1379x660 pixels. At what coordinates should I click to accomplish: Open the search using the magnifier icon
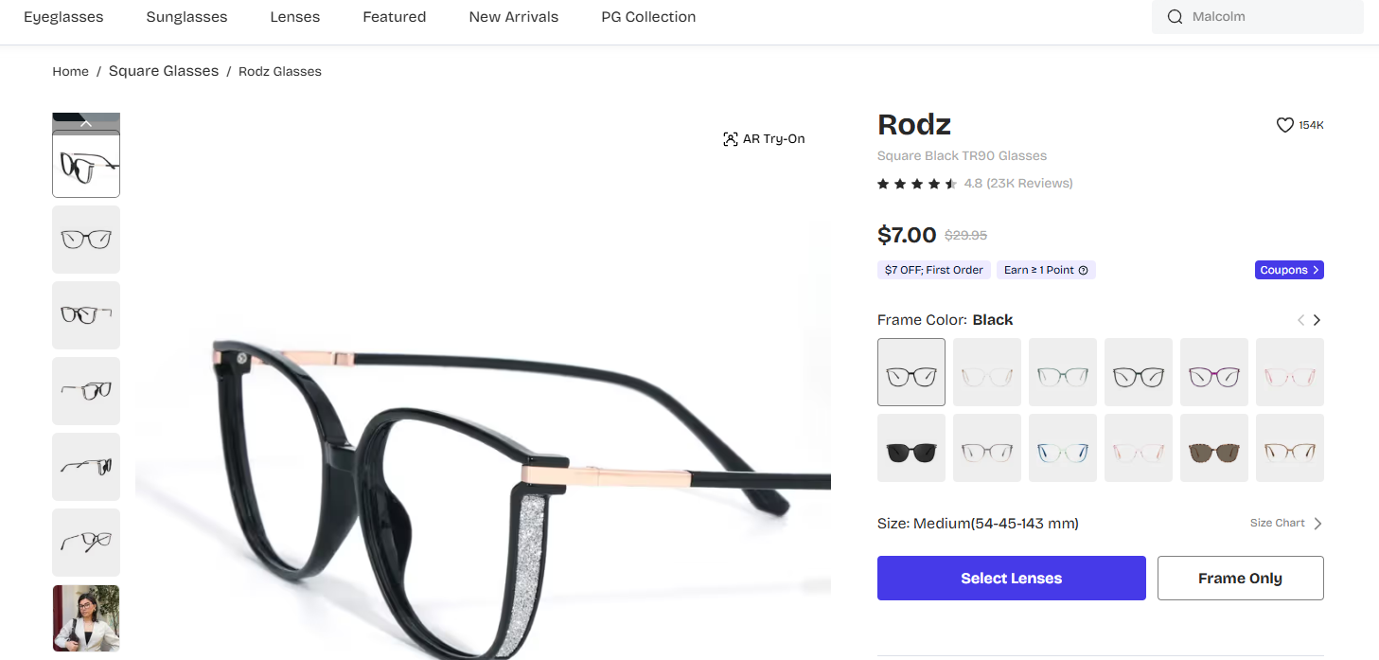click(x=1175, y=16)
